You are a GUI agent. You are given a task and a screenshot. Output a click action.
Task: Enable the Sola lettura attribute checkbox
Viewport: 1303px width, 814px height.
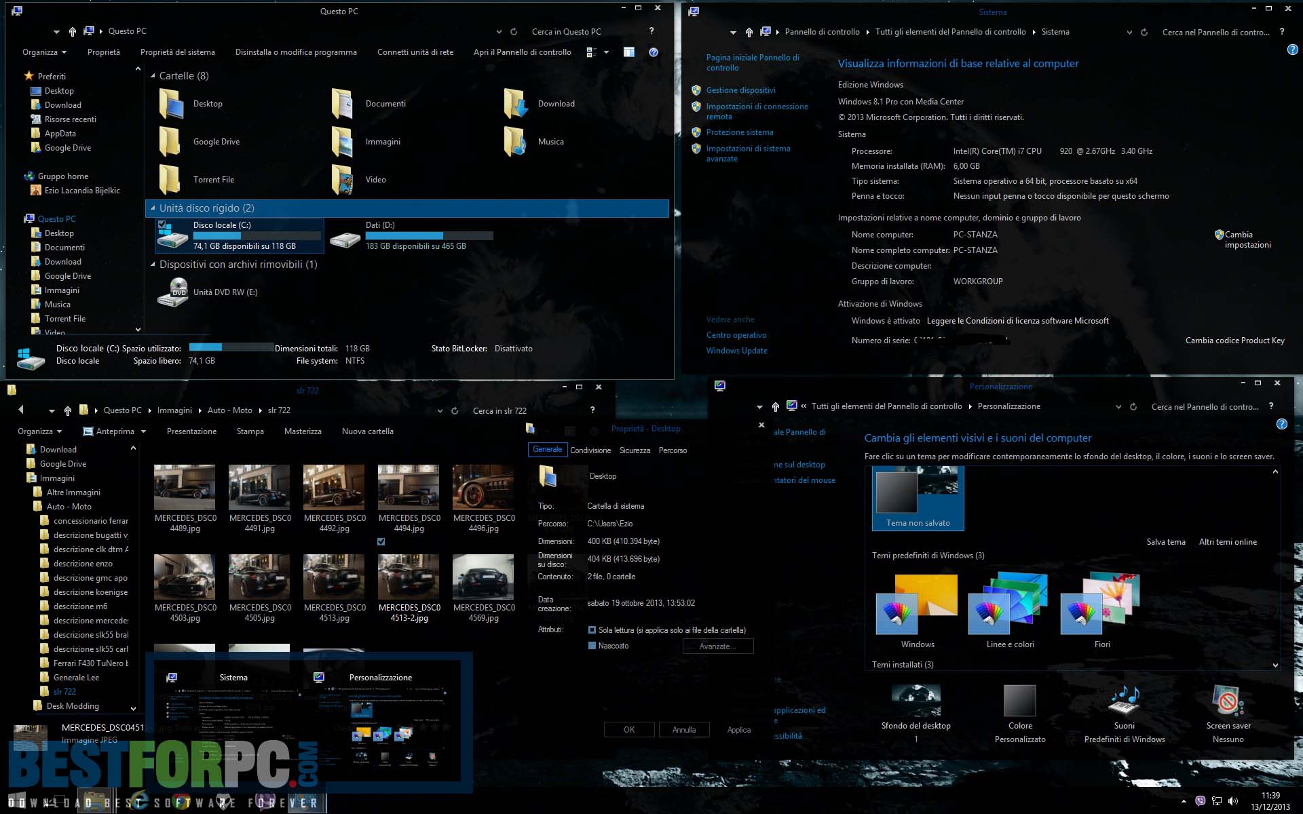[592, 630]
